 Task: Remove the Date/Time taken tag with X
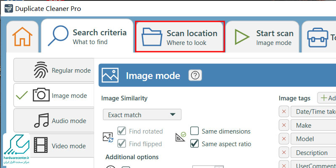click(x=284, y=111)
